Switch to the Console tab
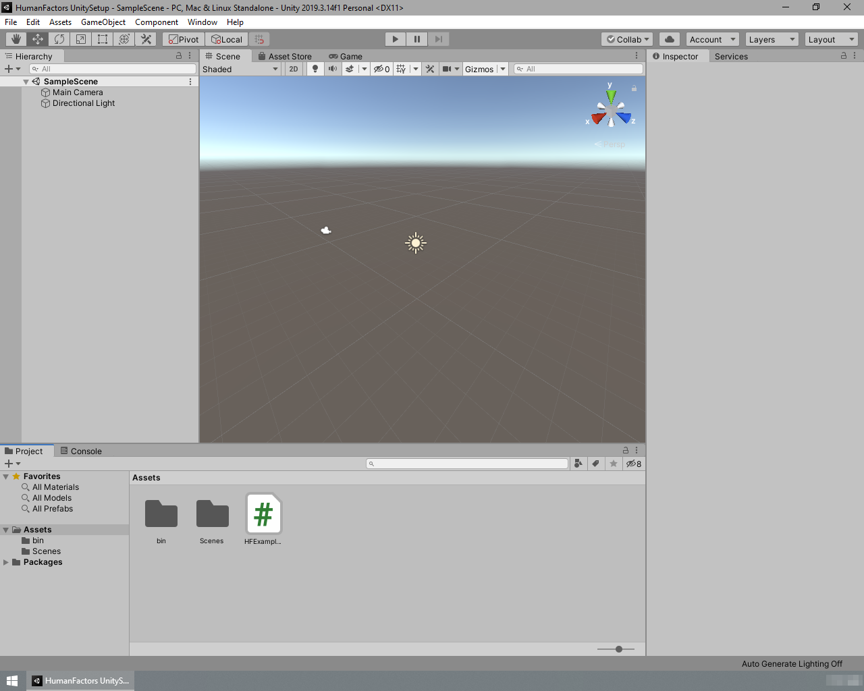This screenshot has width=864, height=691. [81, 451]
